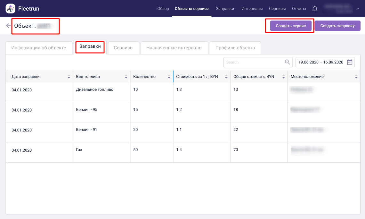This screenshot has width=365, height=219.
Task: Open the calendar date picker icon
Action: pos(350,62)
